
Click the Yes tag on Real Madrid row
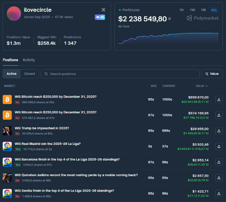(18, 149)
